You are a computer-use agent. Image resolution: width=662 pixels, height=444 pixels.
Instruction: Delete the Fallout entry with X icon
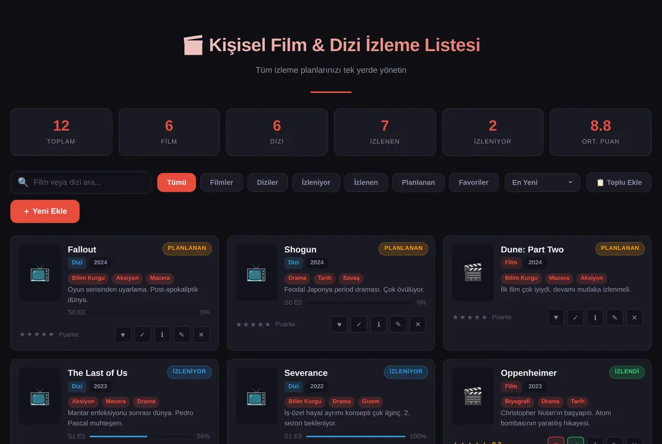pyautogui.click(x=201, y=334)
